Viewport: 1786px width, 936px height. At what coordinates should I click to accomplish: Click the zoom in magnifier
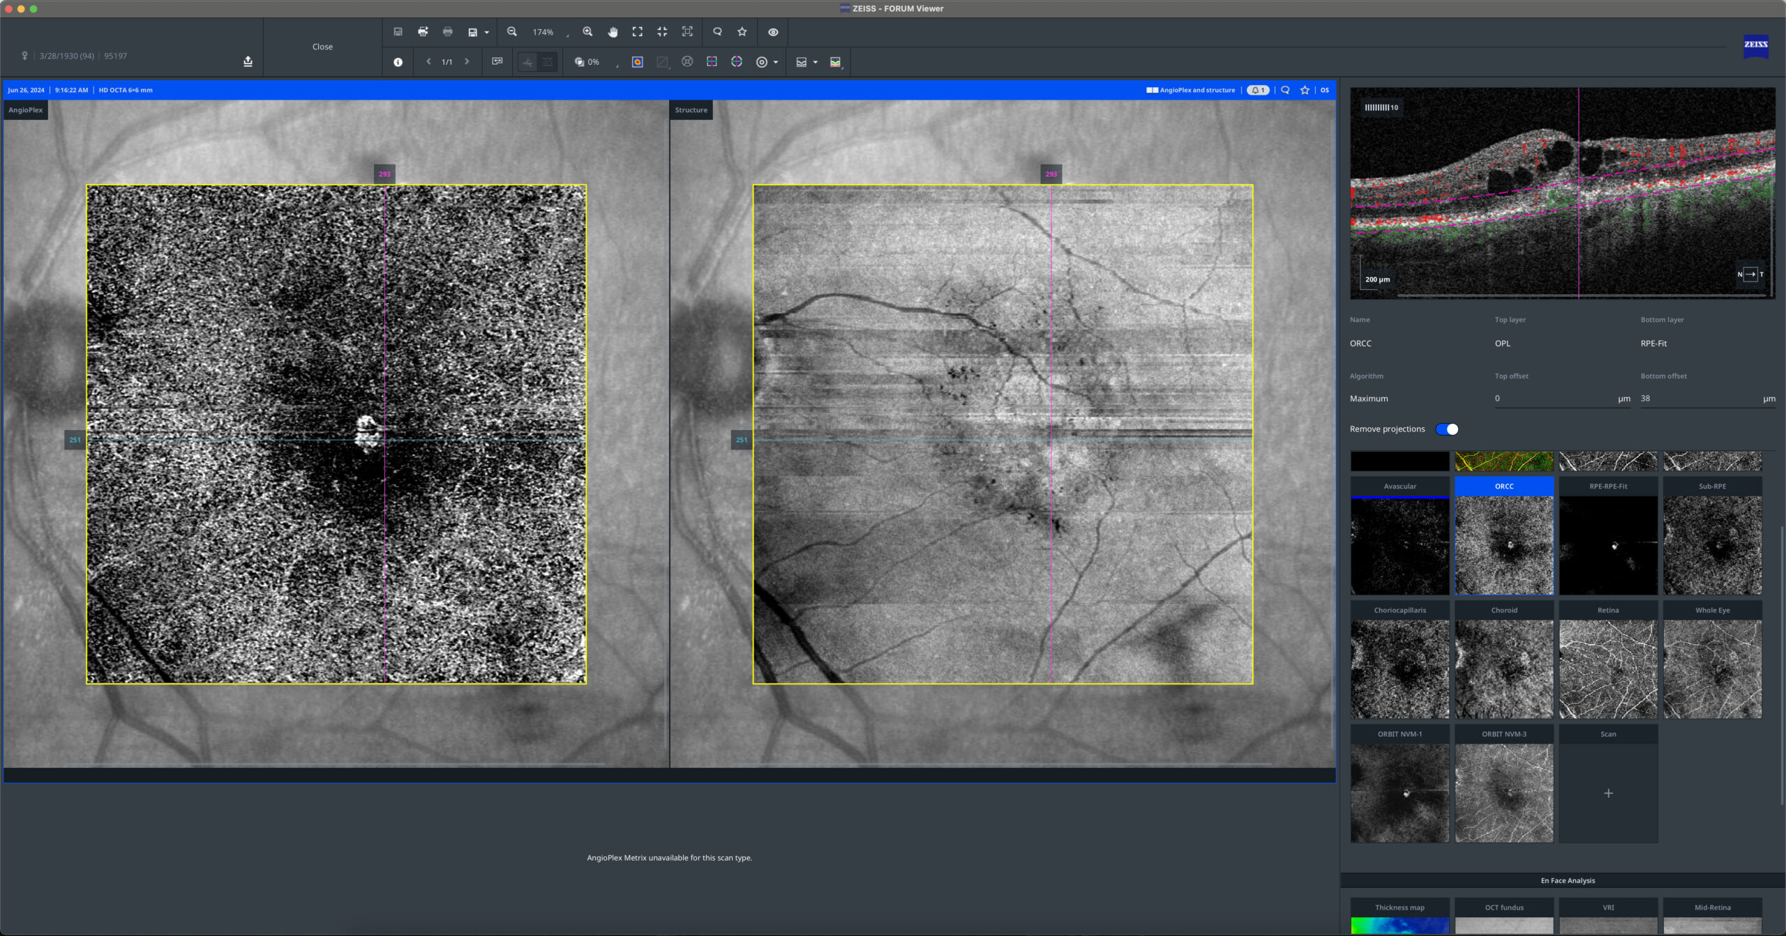pyautogui.click(x=587, y=32)
